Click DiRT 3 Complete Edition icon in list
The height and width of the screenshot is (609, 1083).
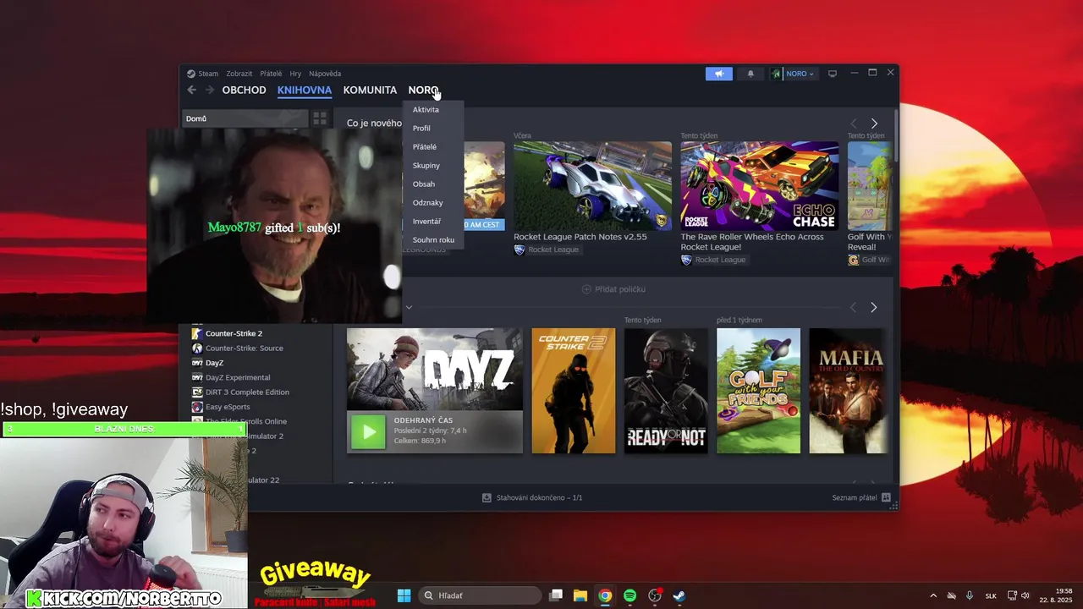point(197,392)
